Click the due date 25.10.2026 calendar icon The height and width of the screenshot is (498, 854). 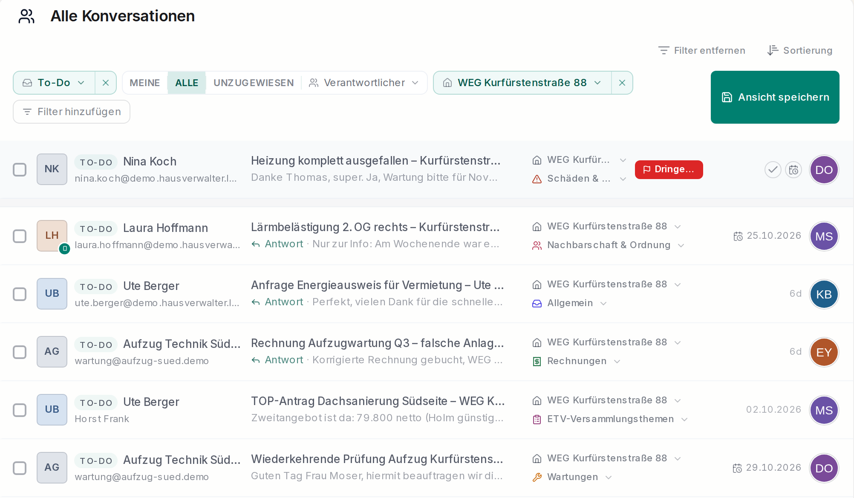pyautogui.click(x=738, y=236)
